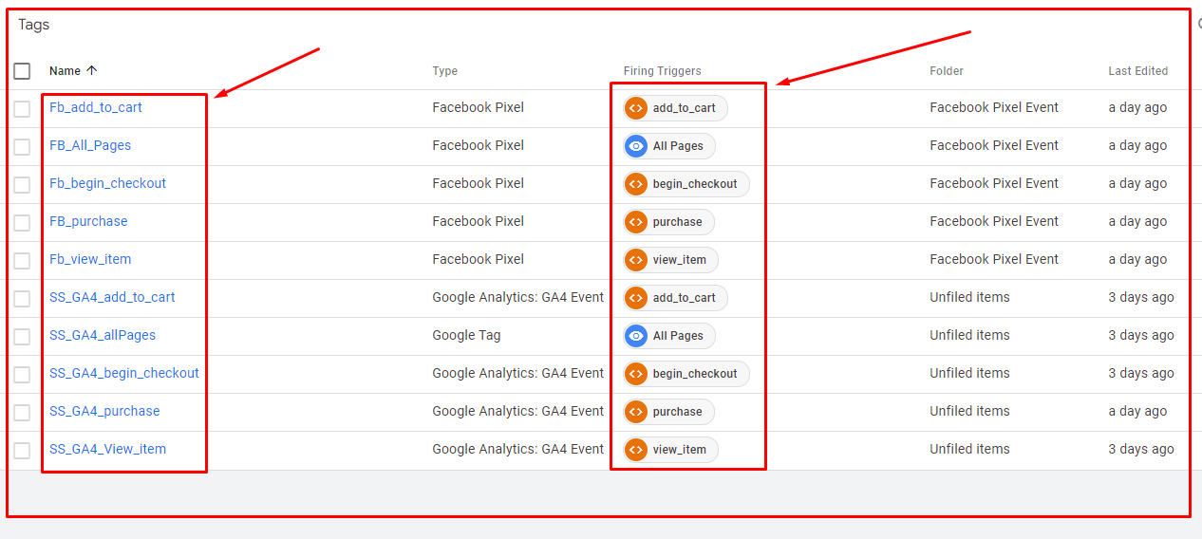Click the begin_checkout trigger icon for Fb_begin_checkout
Screen dimensions: 1202x539
pyautogui.click(x=636, y=184)
